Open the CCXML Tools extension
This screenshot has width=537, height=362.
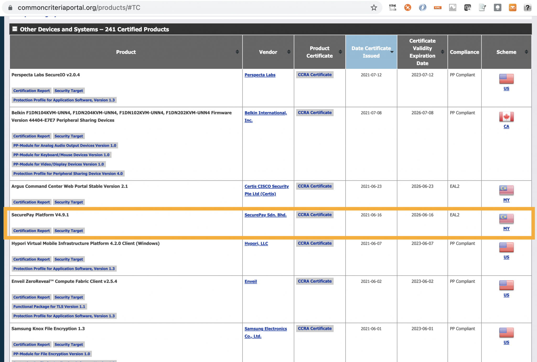pyautogui.click(x=393, y=7)
